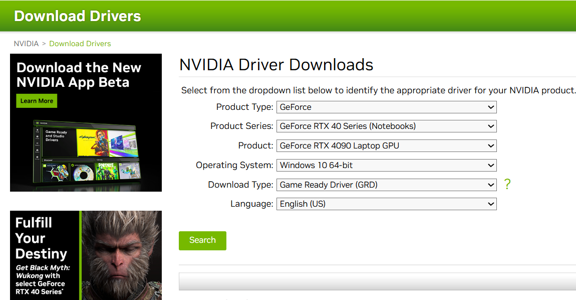Expand the Language selector chevron
576x300 pixels.
click(491, 204)
